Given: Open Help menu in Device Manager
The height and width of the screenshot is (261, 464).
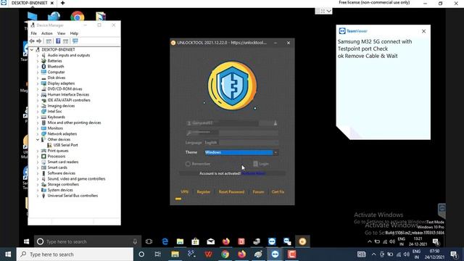Looking at the screenshot, I should 74,33.
